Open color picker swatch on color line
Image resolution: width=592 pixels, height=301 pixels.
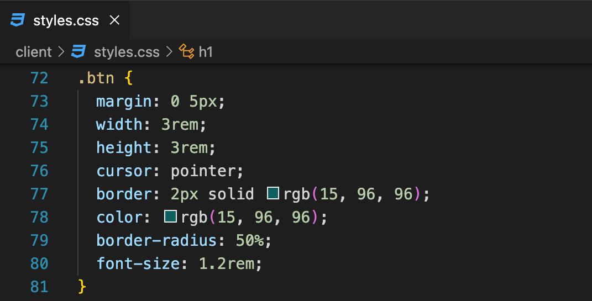(171, 216)
